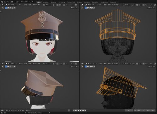Choose intersect-selection mode icon in front solid-view viewport
This screenshot has width=157, height=114.
(x=14, y=8)
